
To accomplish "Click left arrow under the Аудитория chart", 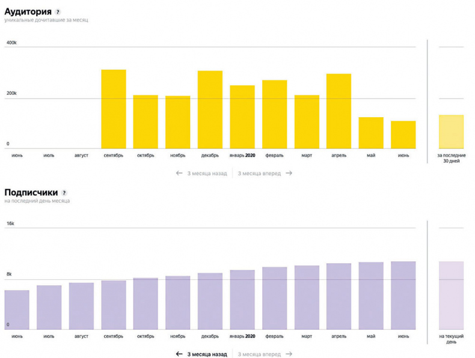I will pos(179,173).
